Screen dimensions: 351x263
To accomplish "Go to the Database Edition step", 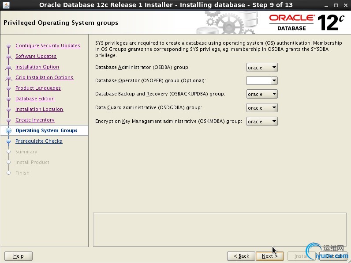I will [x=35, y=99].
